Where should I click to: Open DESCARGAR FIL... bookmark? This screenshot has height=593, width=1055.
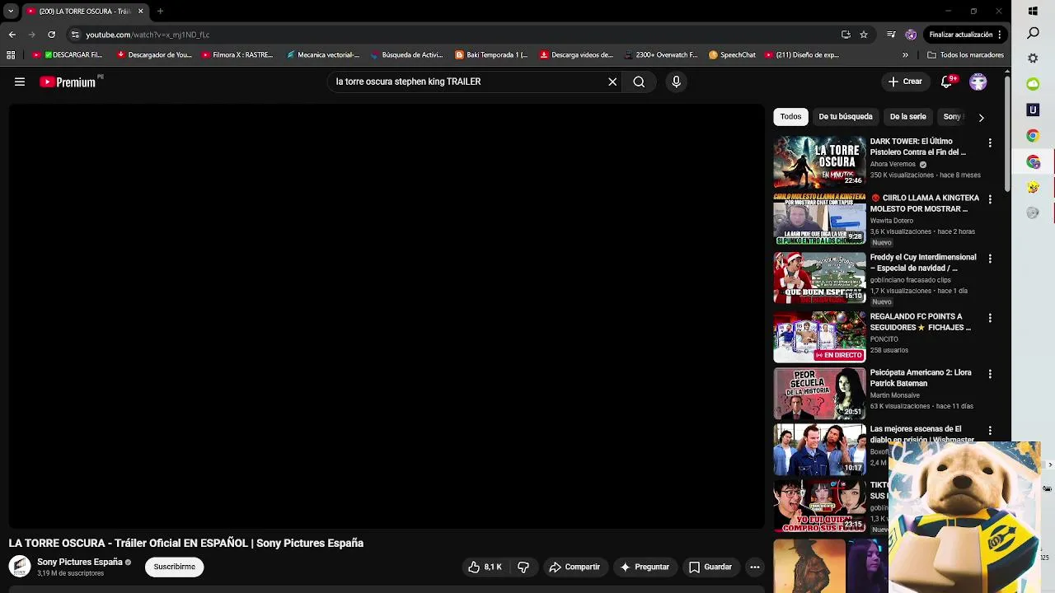click(67, 55)
